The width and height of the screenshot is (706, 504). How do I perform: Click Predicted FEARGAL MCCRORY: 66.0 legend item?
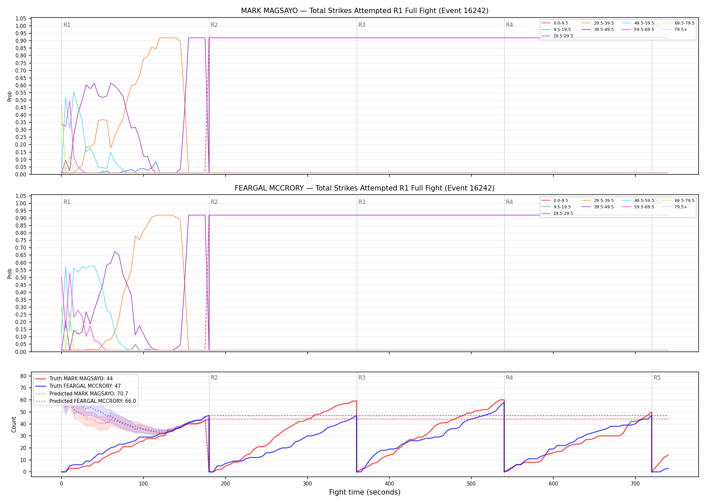(86, 401)
